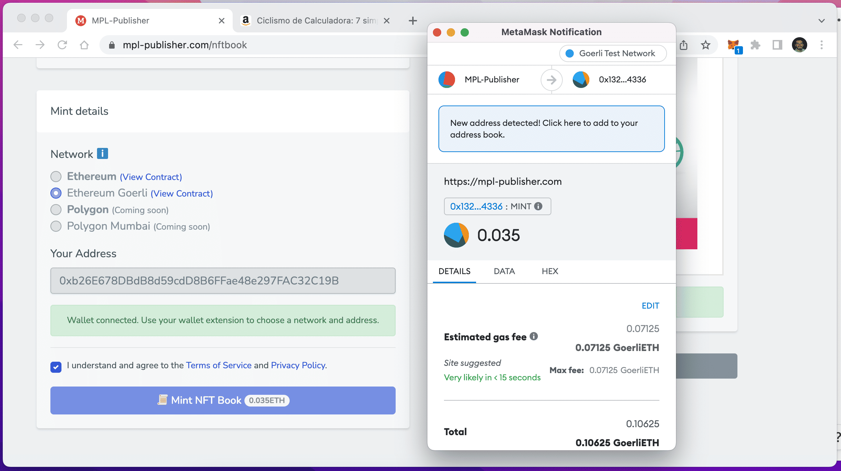Click the https://mpl-publisher.com origin text
The height and width of the screenshot is (471, 841).
click(503, 181)
